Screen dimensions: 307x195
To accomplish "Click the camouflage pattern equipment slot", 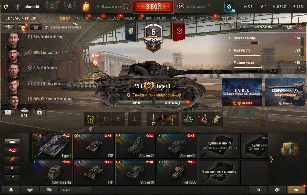I will (x=91, y=119).
